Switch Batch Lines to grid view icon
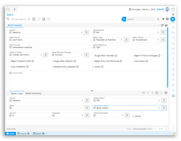The height and width of the screenshot is (141, 181). [x=166, y=93]
